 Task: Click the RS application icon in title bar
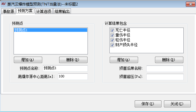[3, 4]
